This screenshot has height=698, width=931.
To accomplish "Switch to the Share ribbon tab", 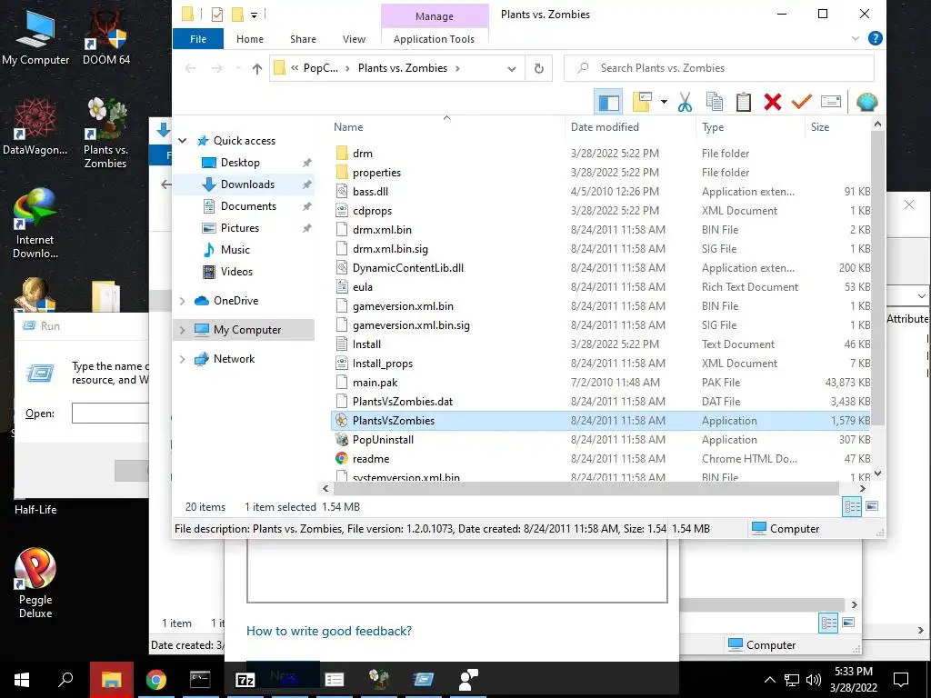I will pos(303,39).
